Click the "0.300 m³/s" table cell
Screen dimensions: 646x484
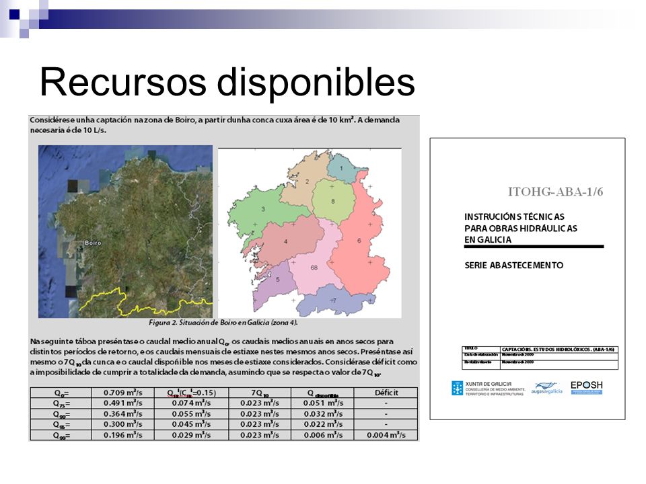(122, 424)
